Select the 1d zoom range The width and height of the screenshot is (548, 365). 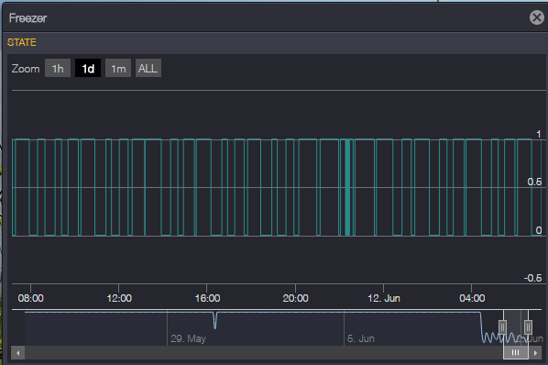[x=88, y=68]
